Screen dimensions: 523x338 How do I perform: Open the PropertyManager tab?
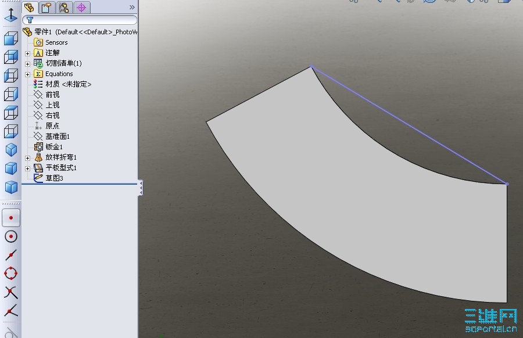[46, 7]
